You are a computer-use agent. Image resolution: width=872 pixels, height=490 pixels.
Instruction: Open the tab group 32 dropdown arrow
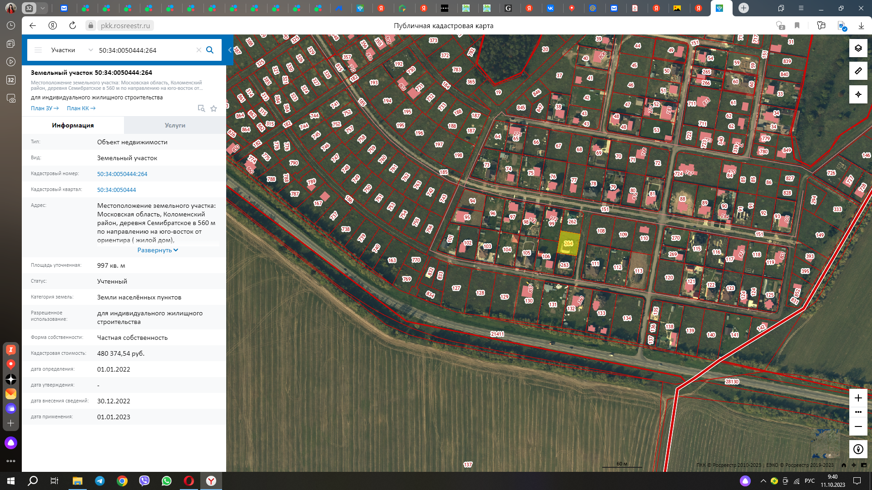coord(42,8)
